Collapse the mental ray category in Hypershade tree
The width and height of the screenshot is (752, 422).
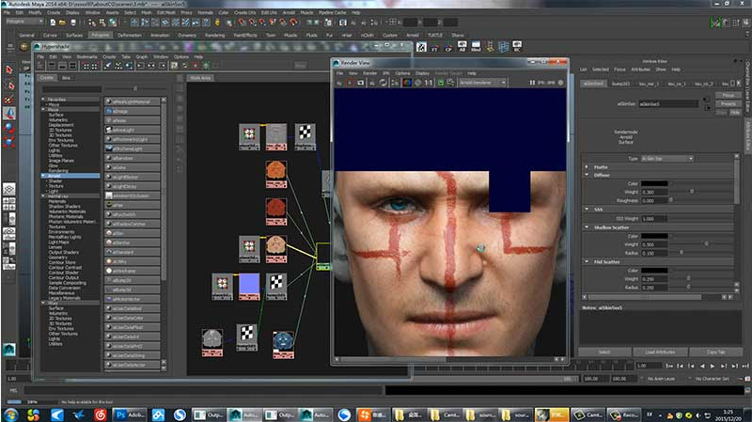[x=43, y=196]
